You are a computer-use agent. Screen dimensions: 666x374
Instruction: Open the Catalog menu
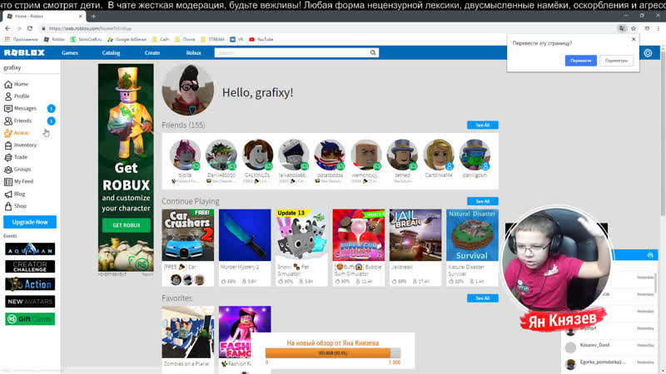click(111, 53)
